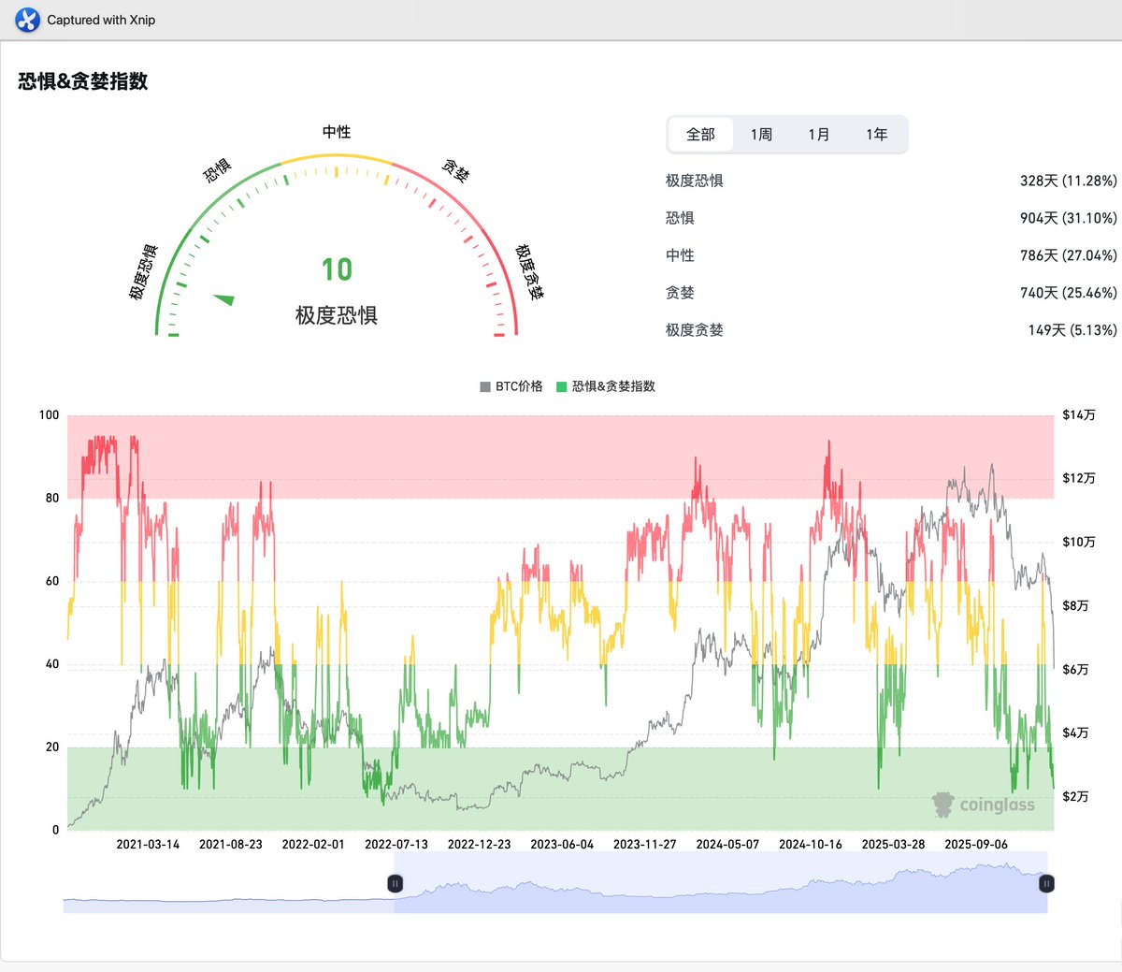Screen dimensions: 1122x972
Task: Click the $14万 price axis label
Action: click(x=1079, y=414)
